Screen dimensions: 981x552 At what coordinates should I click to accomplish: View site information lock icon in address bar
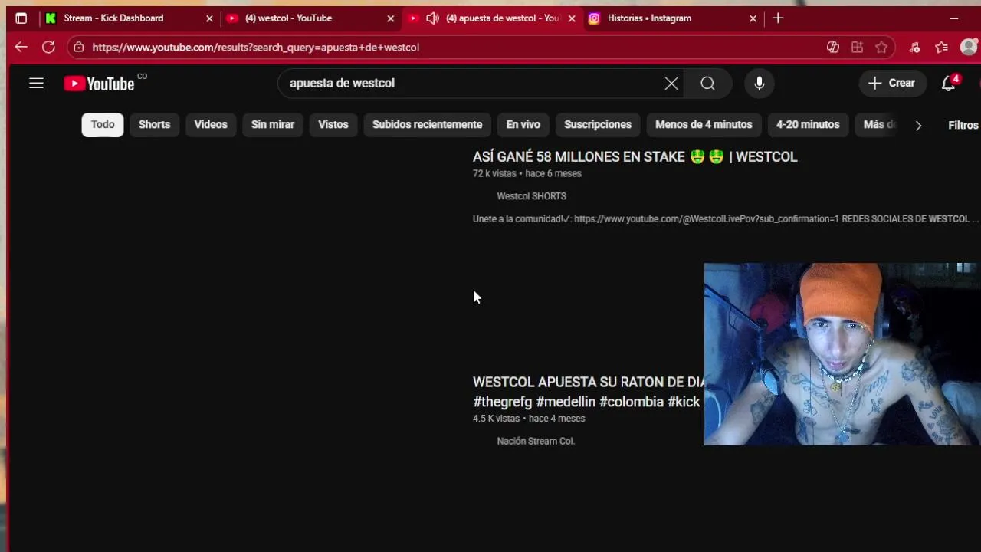click(78, 47)
